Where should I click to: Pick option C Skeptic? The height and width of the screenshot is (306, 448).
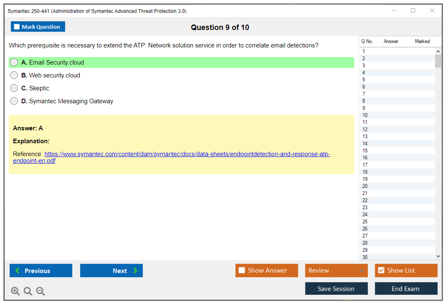[x=14, y=88]
